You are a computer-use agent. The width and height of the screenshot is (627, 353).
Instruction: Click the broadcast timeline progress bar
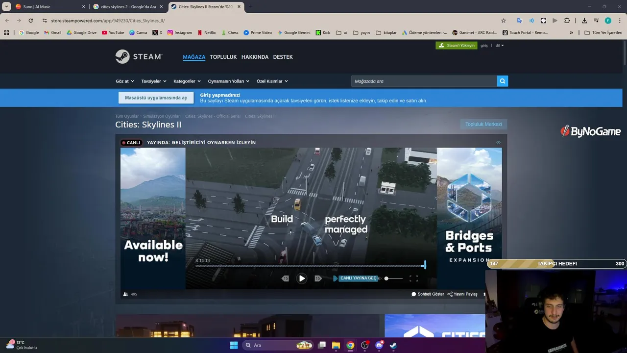click(x=310, y=266)
